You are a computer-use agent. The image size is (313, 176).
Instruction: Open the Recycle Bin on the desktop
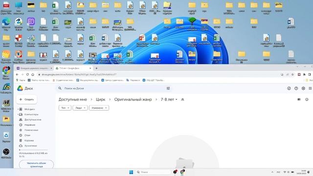(x=6, y=137)
